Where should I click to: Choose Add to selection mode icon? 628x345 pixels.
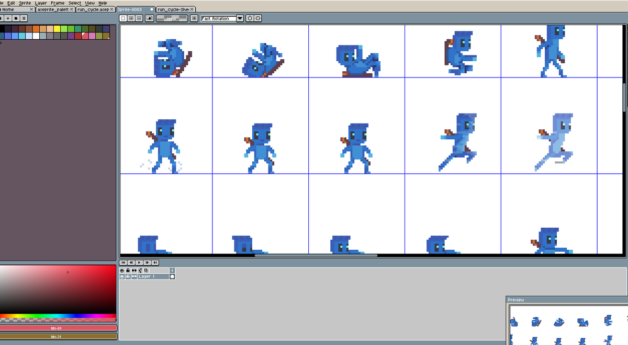(131, 18)
